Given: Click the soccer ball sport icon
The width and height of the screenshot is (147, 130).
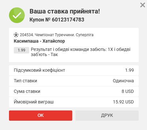Looking at the screenshot, I should tap(16, 35).
